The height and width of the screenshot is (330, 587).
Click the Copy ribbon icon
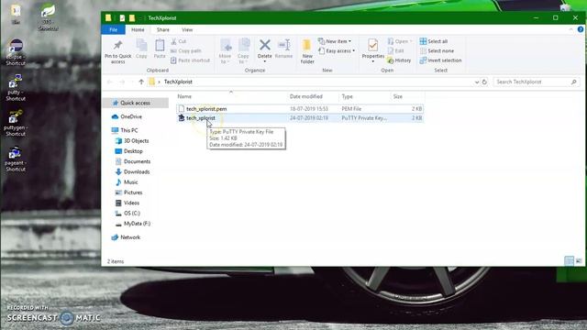(141, 49)
